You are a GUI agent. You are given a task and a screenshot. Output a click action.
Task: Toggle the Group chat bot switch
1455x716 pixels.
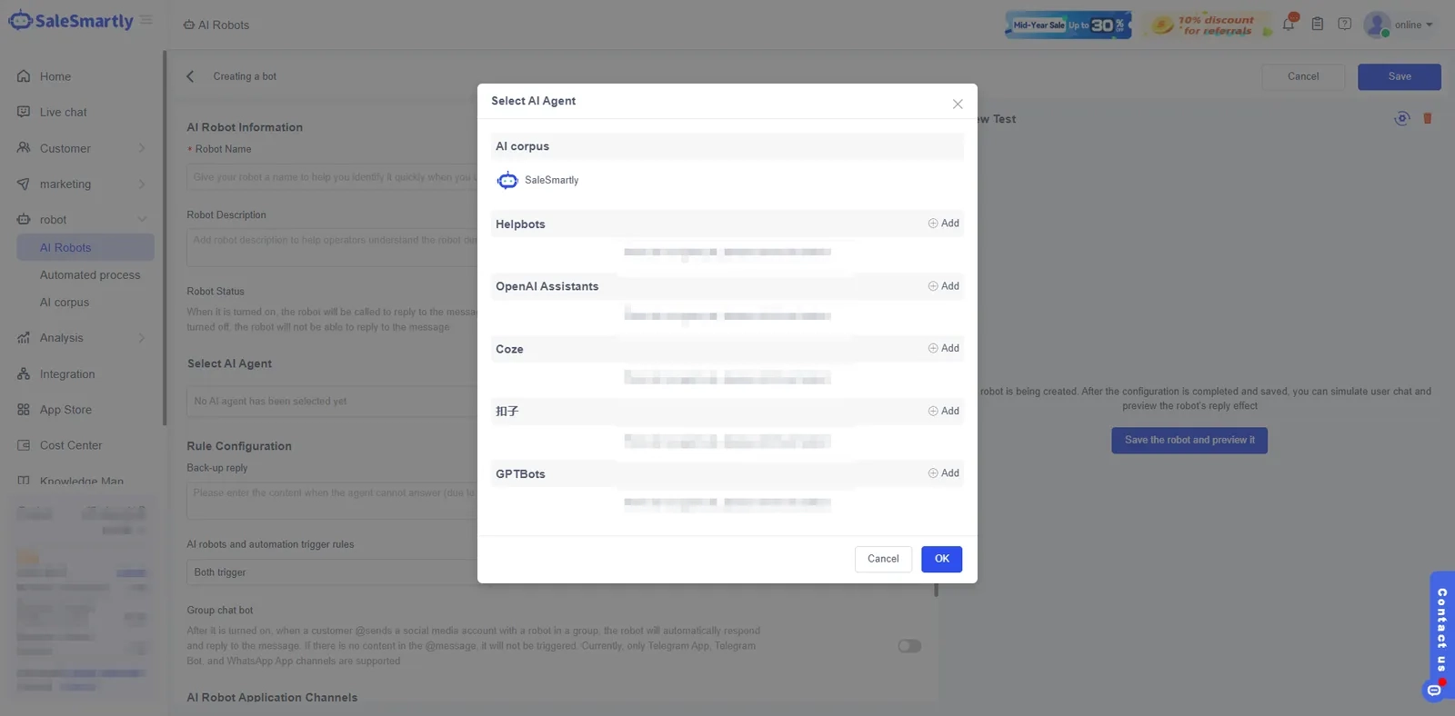coord(909,646)
